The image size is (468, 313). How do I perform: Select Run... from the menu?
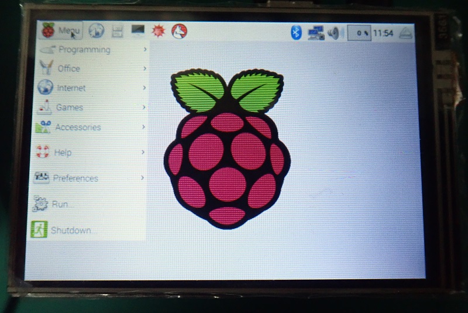click(88, 204)
